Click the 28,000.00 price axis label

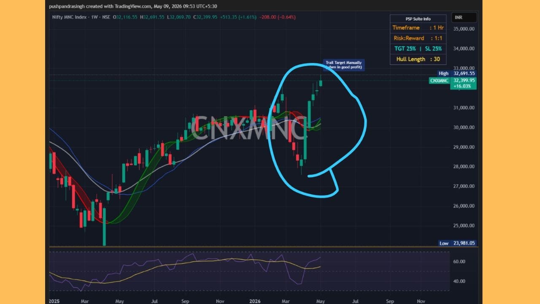click(464, 167)
